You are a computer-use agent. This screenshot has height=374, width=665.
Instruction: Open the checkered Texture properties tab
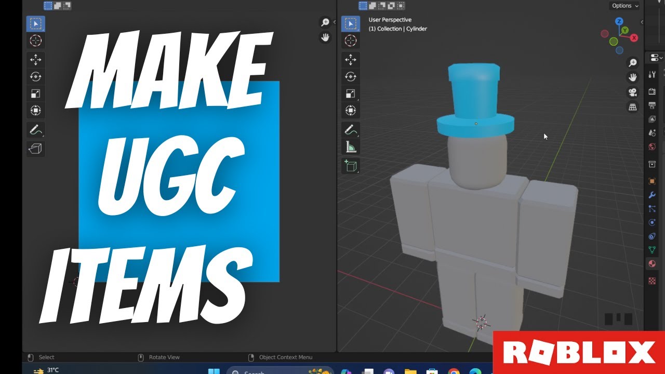(x=652, y=281)
